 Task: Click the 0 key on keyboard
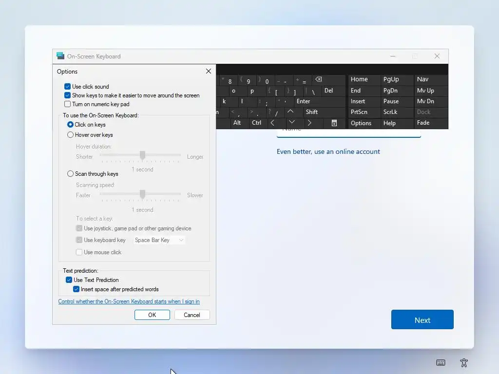[266, 80]
